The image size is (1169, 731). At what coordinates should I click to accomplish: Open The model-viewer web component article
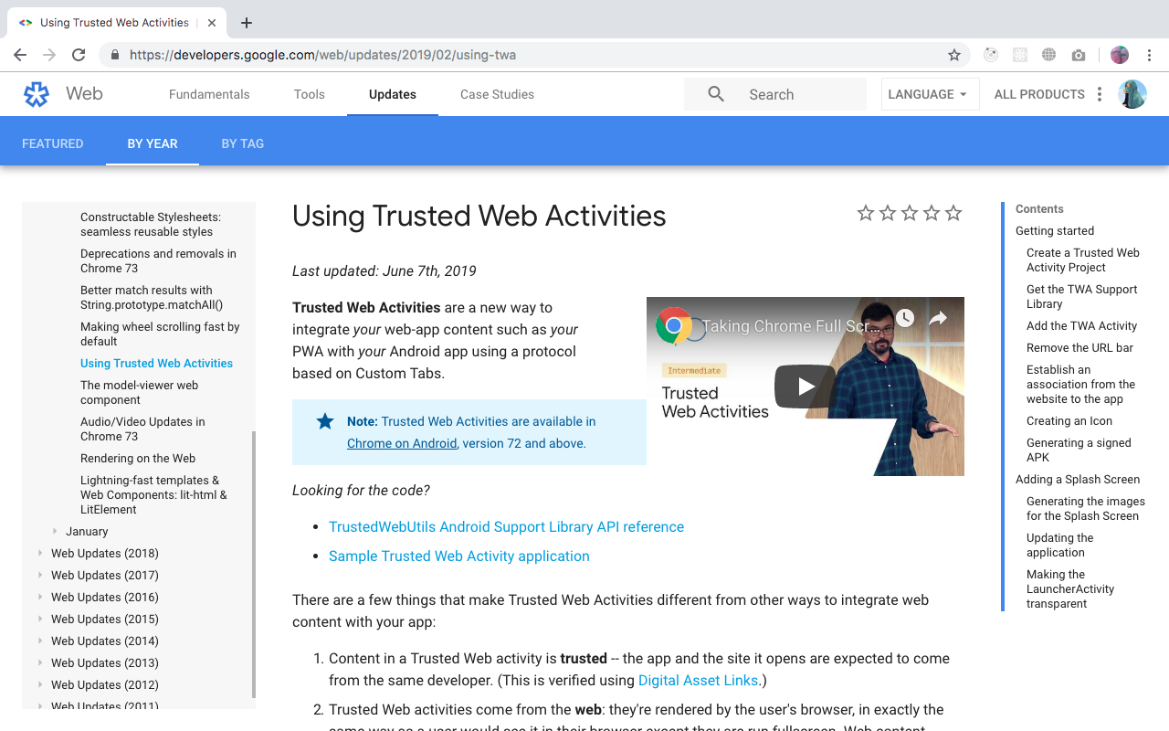pyautogui.click(x=139, y=392)
